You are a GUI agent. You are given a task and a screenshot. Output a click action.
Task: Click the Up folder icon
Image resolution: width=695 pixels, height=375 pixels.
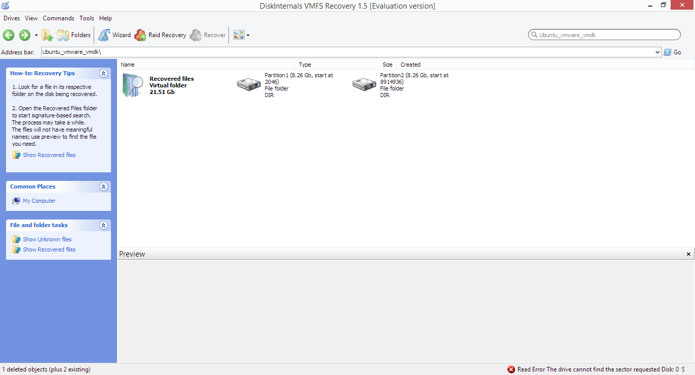[47, 35]
